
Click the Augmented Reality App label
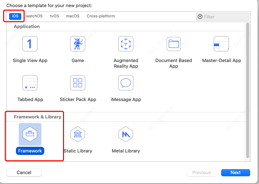tap(126, 63)
